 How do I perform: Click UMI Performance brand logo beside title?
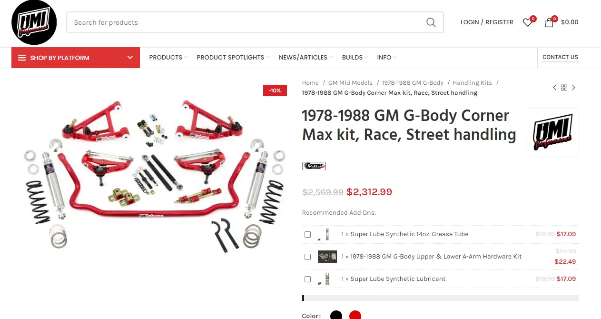point(552,132)
